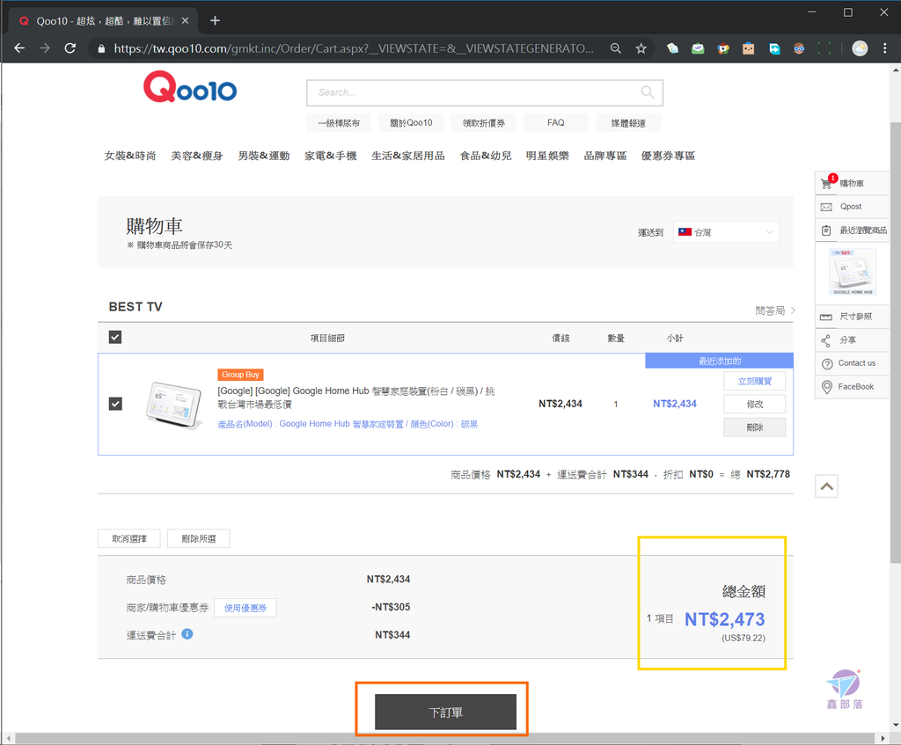Click the browser forward arrow
Image resolution: width=901 pixels, height=745 pixels.
click(x=45, y=48)
